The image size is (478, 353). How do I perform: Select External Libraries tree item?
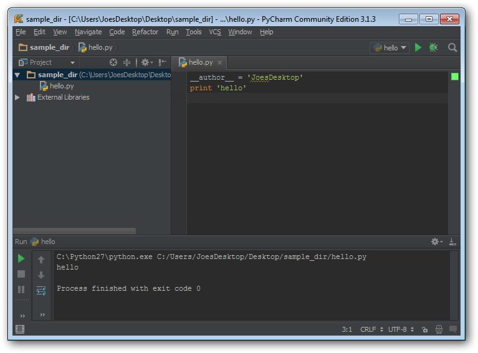(x=58, y=98)
